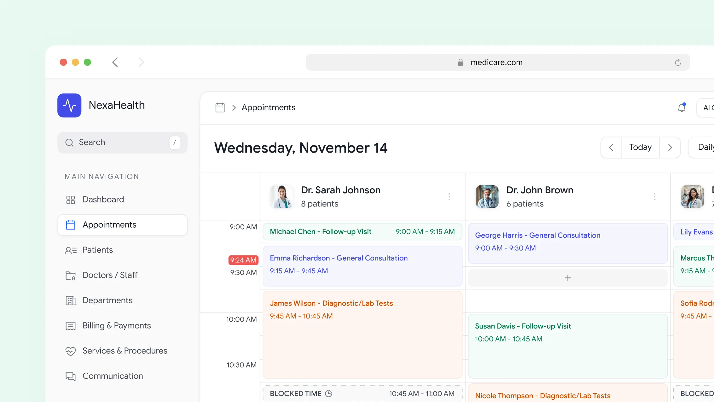This screenshot has width=714, height=402.
Task: Click the NexaHealth logo icon
Action: [x=69, y=105]
